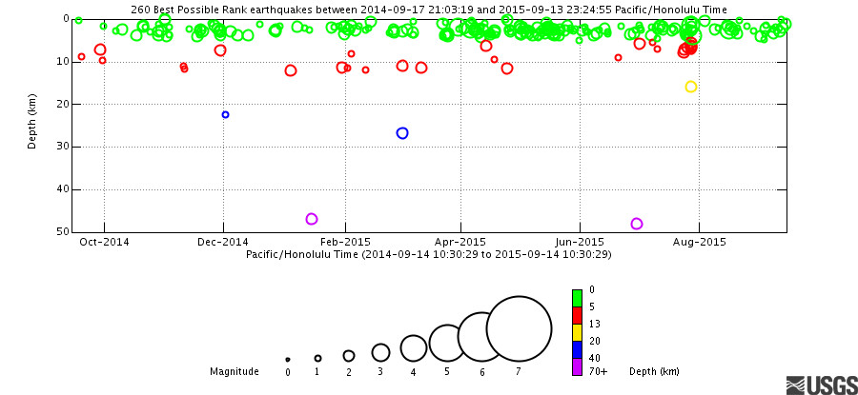Click the magenta 70+ depth swatch
This screenshot has height=395, width=858.
[x=577, y=367]
